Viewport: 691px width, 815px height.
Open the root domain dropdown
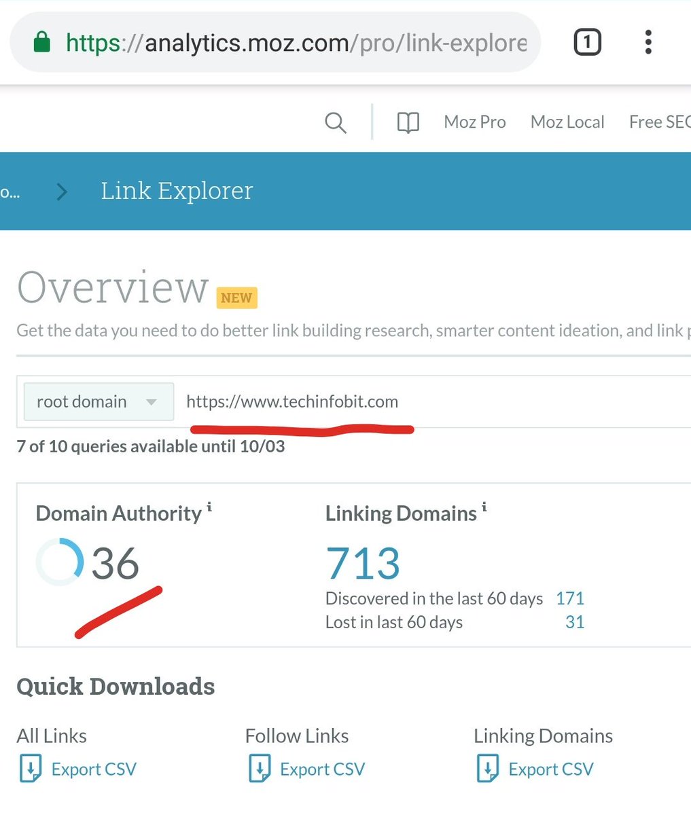(98, 401)
